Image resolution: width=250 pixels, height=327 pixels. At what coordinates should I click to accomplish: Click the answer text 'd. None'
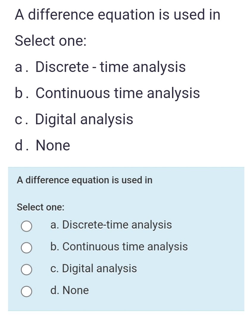[69, 290]
